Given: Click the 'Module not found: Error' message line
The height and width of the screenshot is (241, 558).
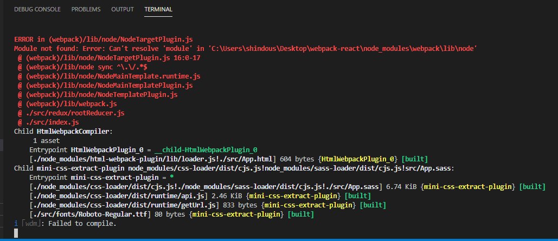Looking at the screenshot, I should [246, 49].
